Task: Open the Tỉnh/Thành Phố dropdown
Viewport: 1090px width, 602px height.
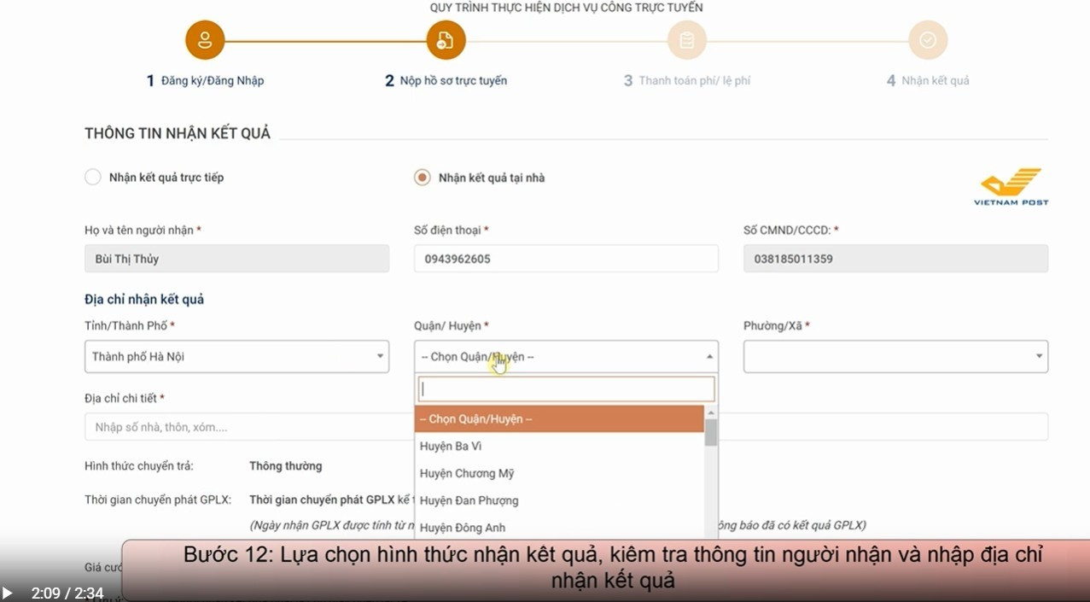Action: point(382,356)
